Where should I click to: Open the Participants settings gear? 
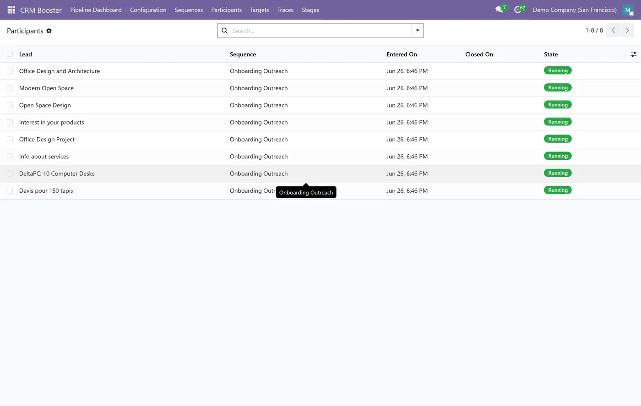coord(49,31)
